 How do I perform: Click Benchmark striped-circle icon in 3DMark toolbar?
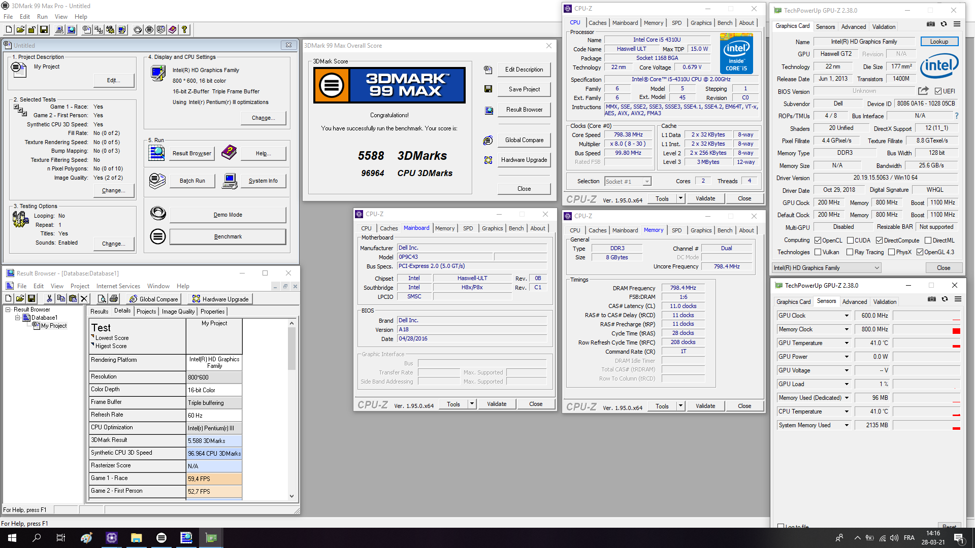[149, 29]
